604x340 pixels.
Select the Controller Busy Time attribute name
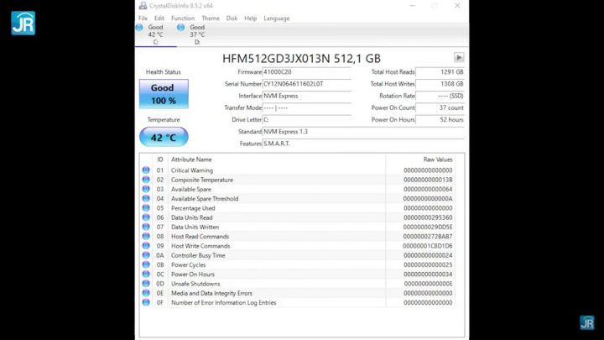click(198, 255)
